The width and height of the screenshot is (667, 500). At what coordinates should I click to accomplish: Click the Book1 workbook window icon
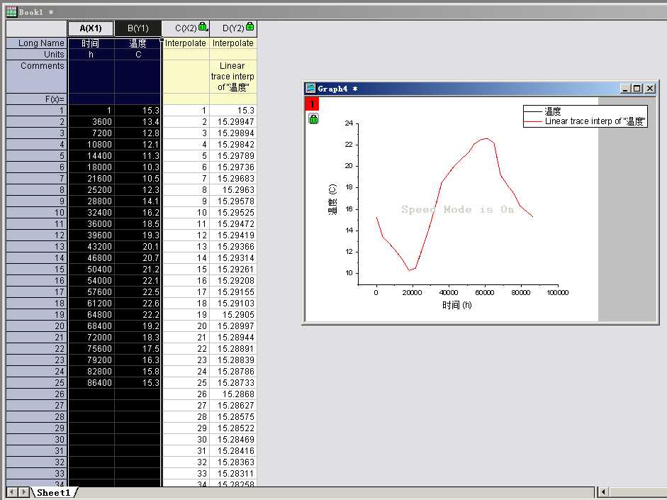click(11, 12)
